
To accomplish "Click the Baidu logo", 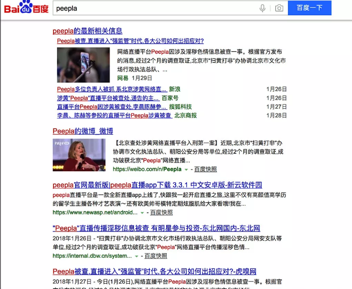I will [26, 7].
